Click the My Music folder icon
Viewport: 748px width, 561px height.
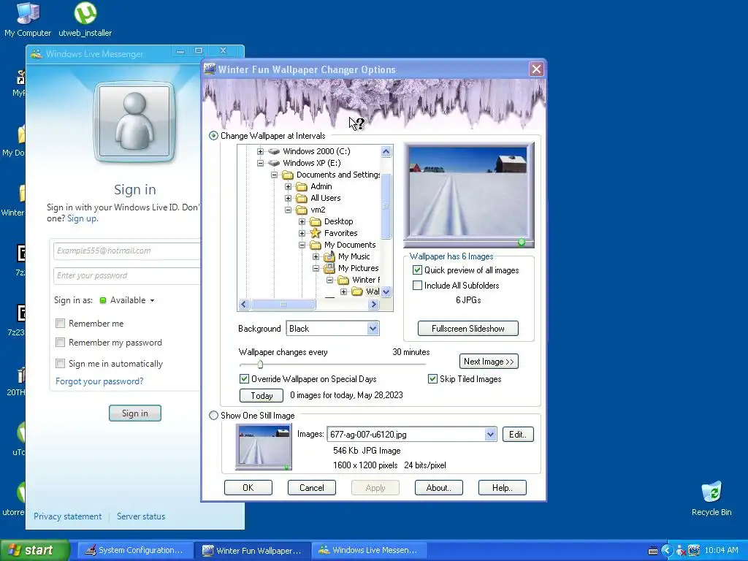329,256
